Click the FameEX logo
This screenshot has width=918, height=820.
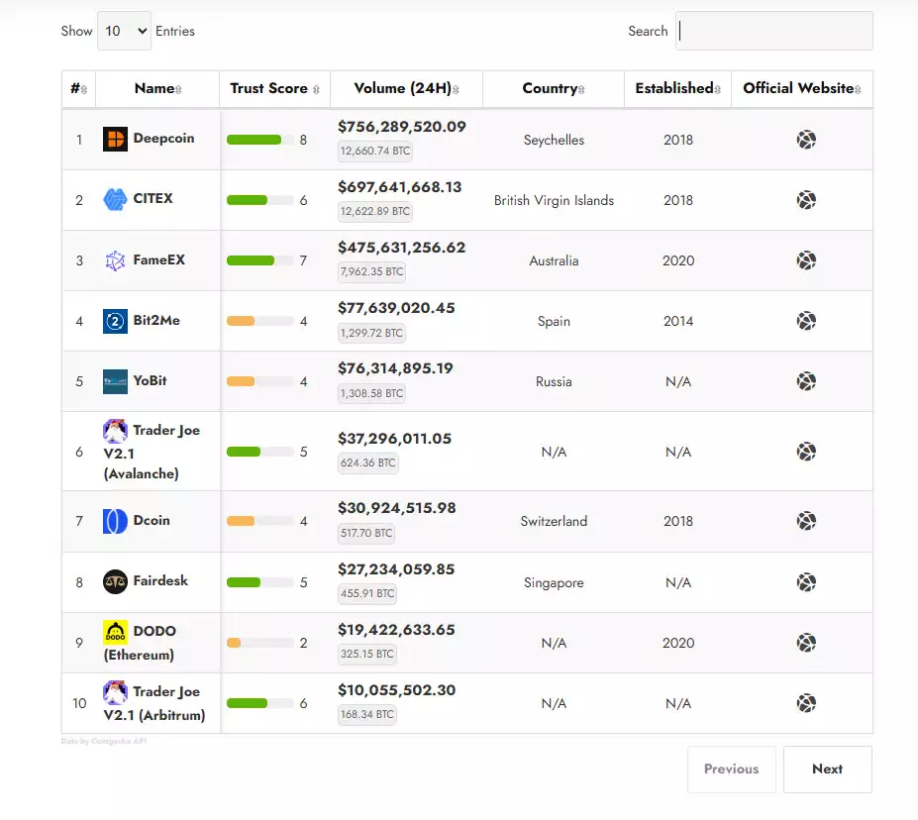coord(115,260)
